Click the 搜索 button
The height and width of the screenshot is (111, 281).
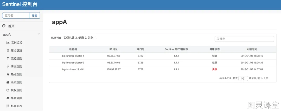point(35,16)
